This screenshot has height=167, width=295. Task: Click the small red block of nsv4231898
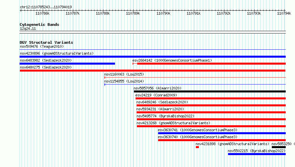pyautogui.click(x=197, y=147)
